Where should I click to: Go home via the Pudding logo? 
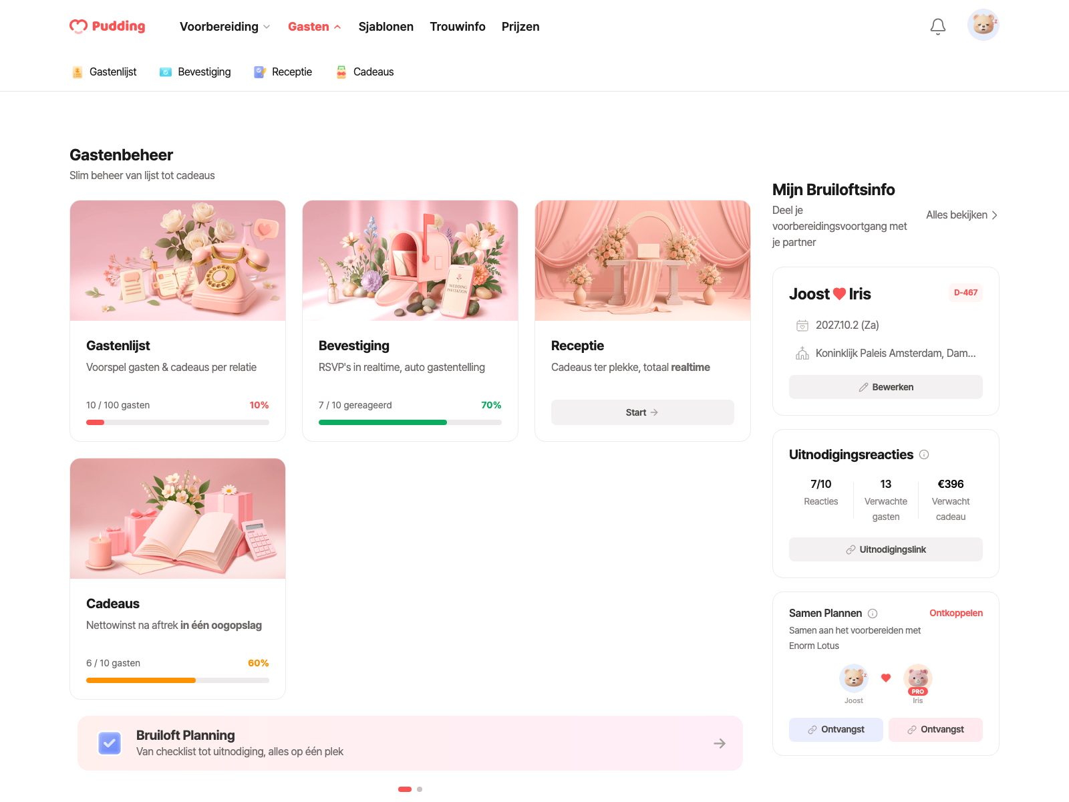[108, 26]
